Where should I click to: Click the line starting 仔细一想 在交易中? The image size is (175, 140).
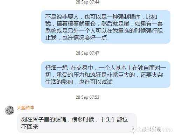coord(105,68)
